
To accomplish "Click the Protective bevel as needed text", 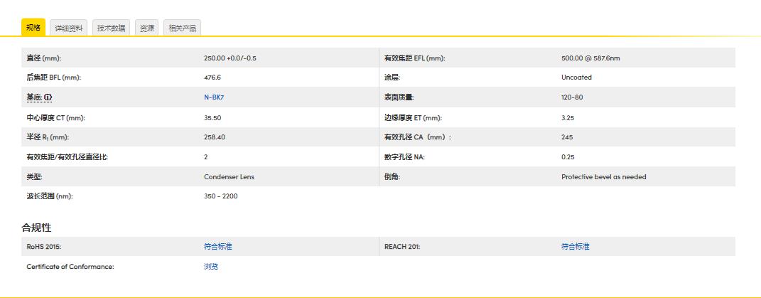I will click(603, 177).
